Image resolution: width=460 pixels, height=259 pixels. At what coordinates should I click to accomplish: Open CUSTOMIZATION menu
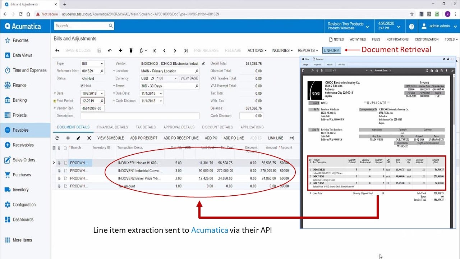point(427,40)
